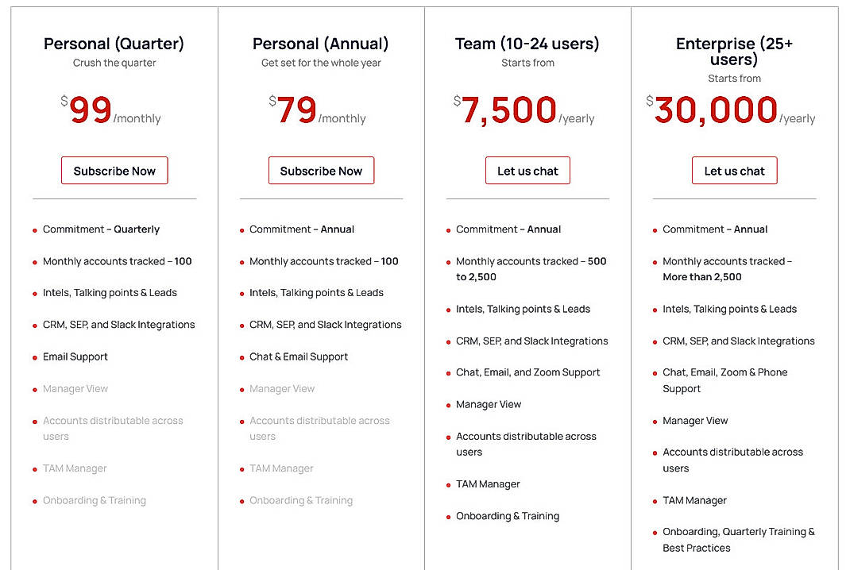Click Intels, Talking points & Leads on Enterprise

click(x=728, y=309)
